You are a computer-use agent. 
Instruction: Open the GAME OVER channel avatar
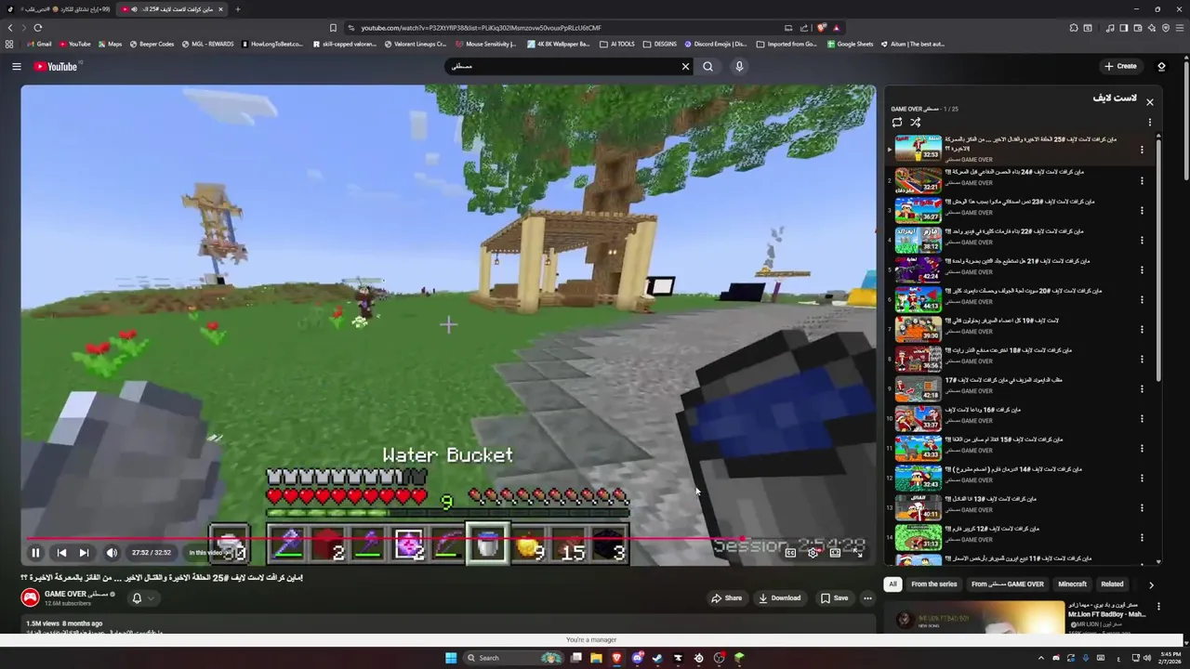pos(31,597)
